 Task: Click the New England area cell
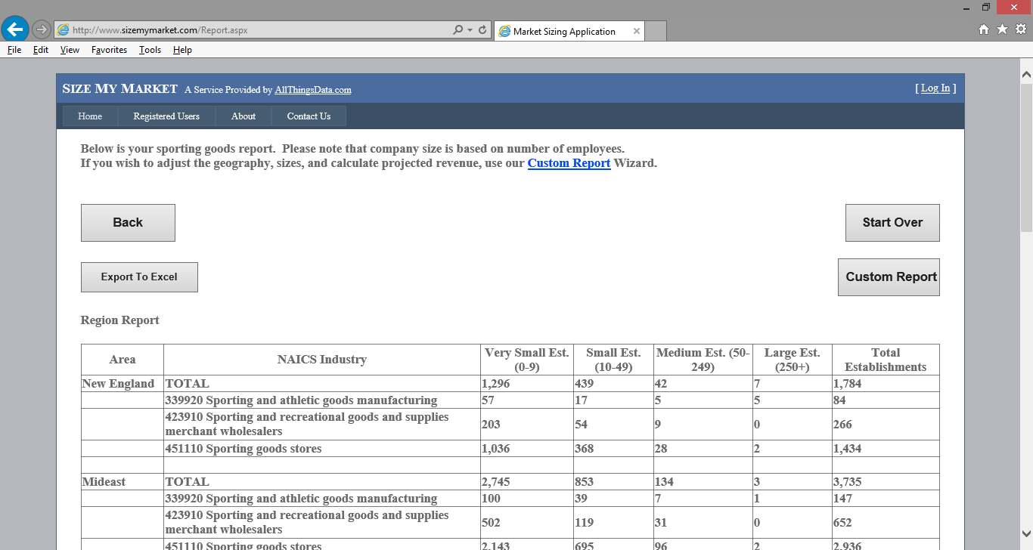tap(123, 384)
